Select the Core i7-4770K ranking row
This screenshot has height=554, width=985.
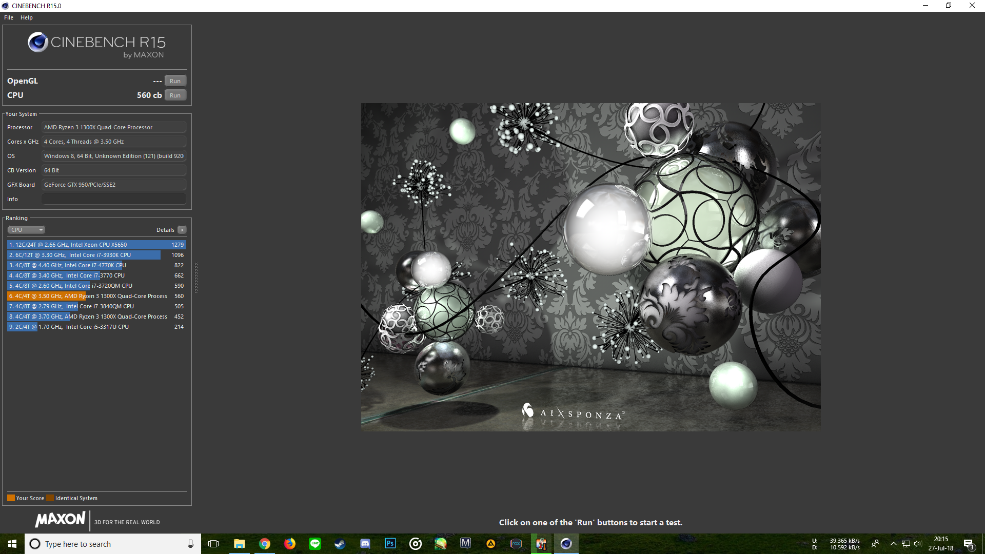click(x=96, y=265)
